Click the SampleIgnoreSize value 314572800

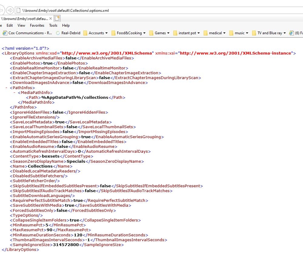click(x=66, y=245)
